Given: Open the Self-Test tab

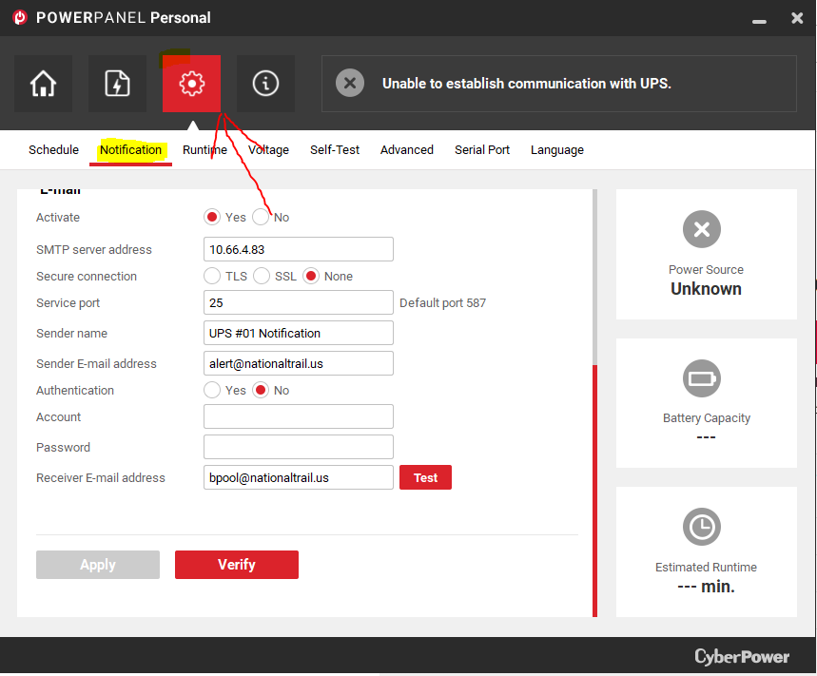Looking at the screenshot, I should pos(335,150).
